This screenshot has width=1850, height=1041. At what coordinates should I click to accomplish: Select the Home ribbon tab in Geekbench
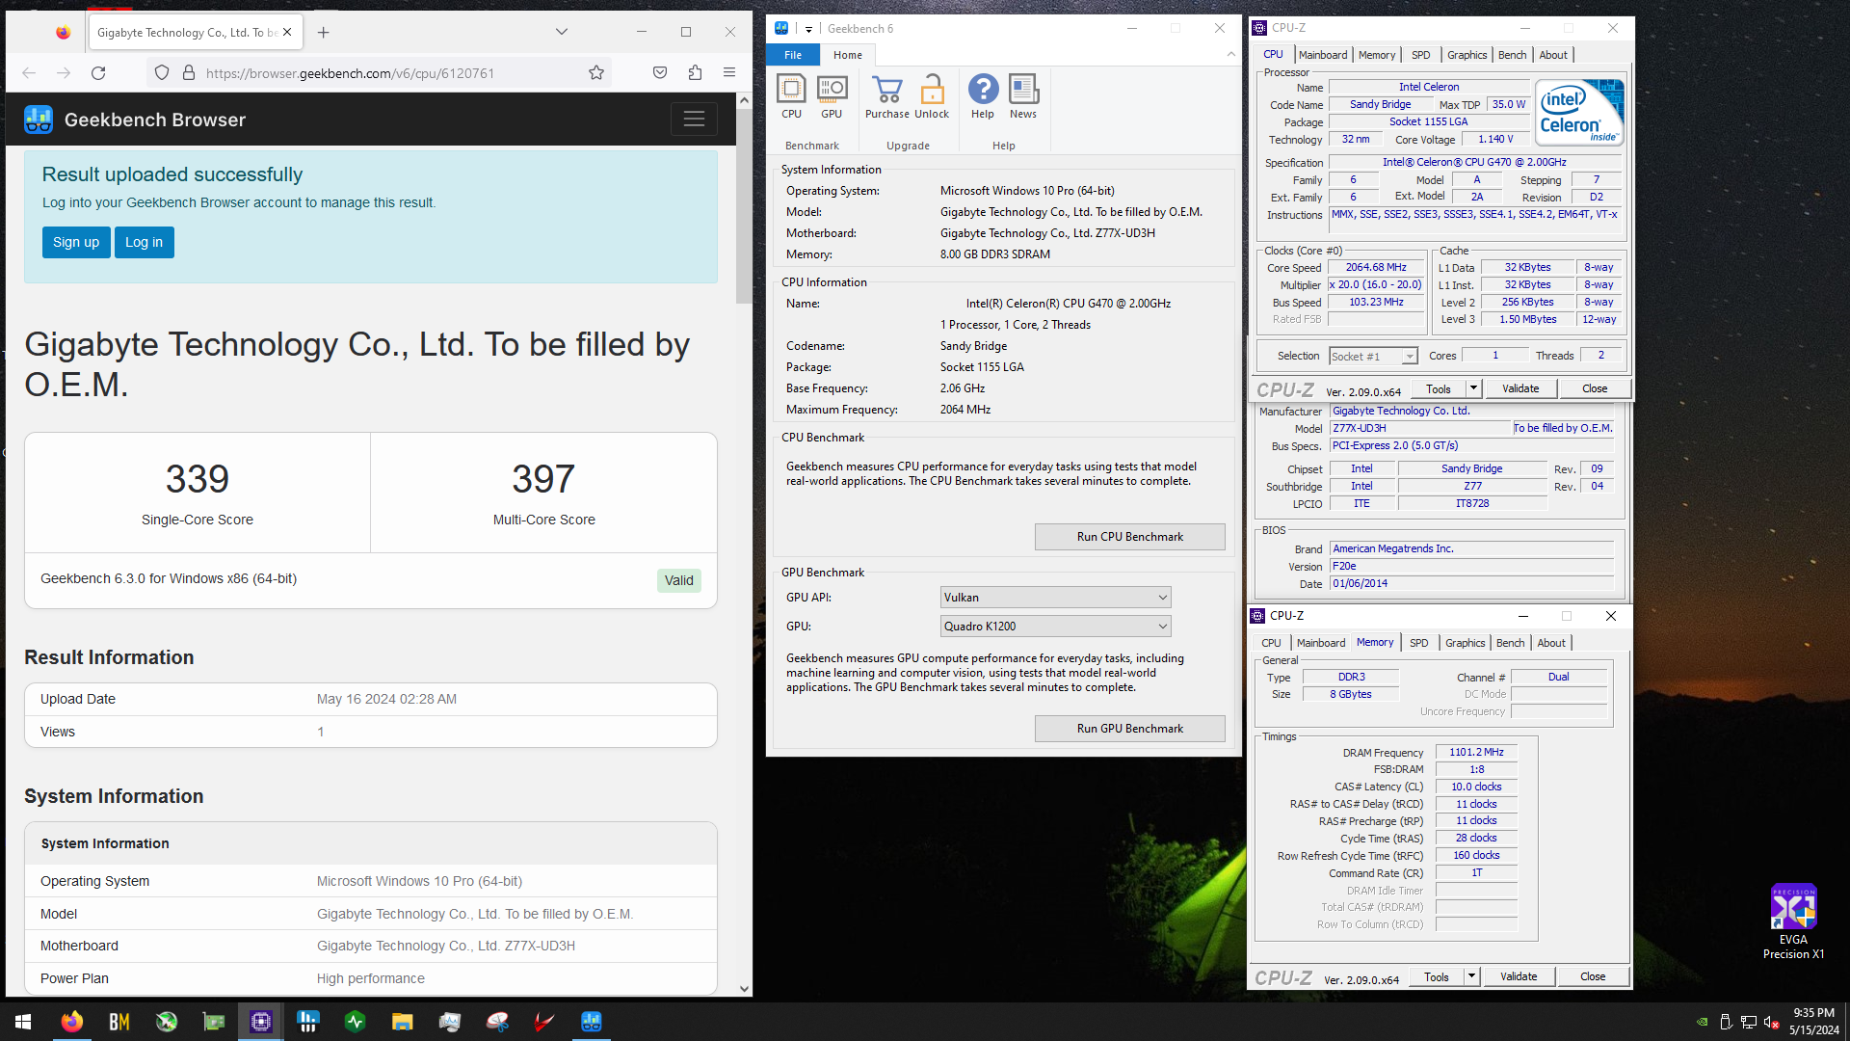[848, 55]
